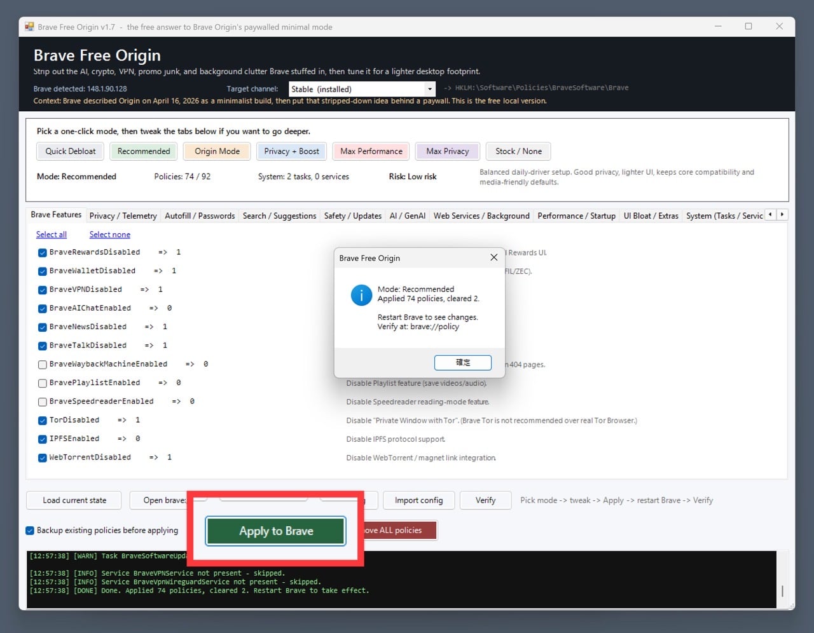Toggle BraveNewsDisabled checkbox
Image resolution: width=814 pixels, height=633 pixels.
(42, 327)
